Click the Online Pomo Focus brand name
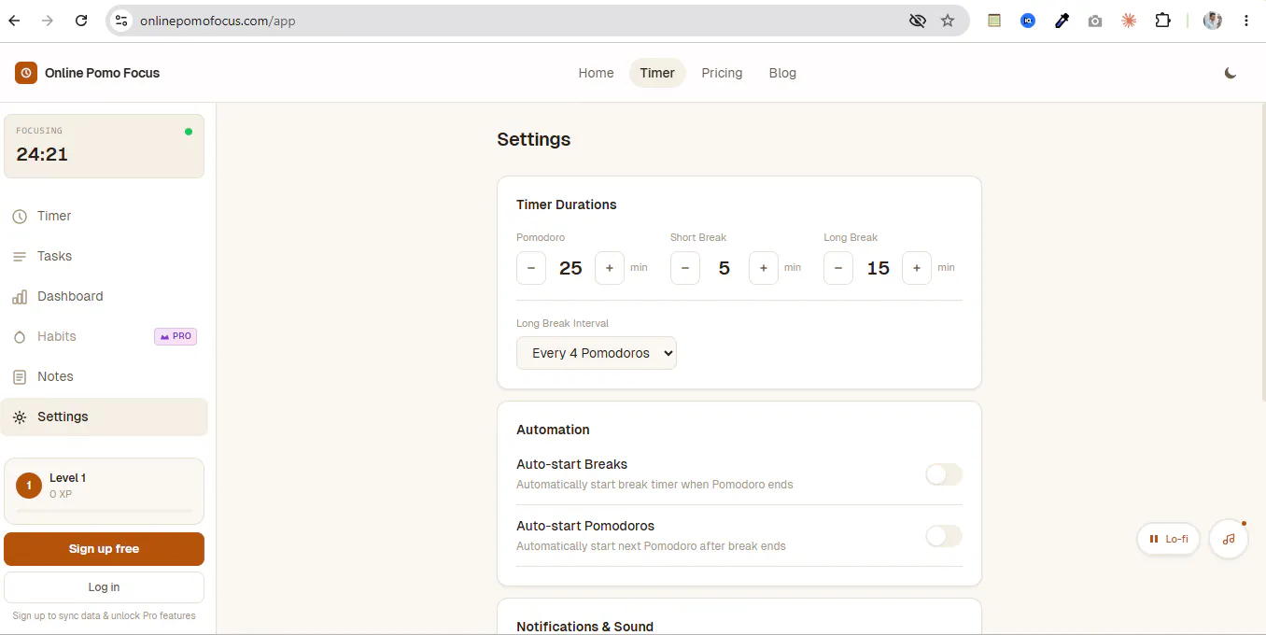Screen dimensions: 1266x635 click(x=102, y=73)
